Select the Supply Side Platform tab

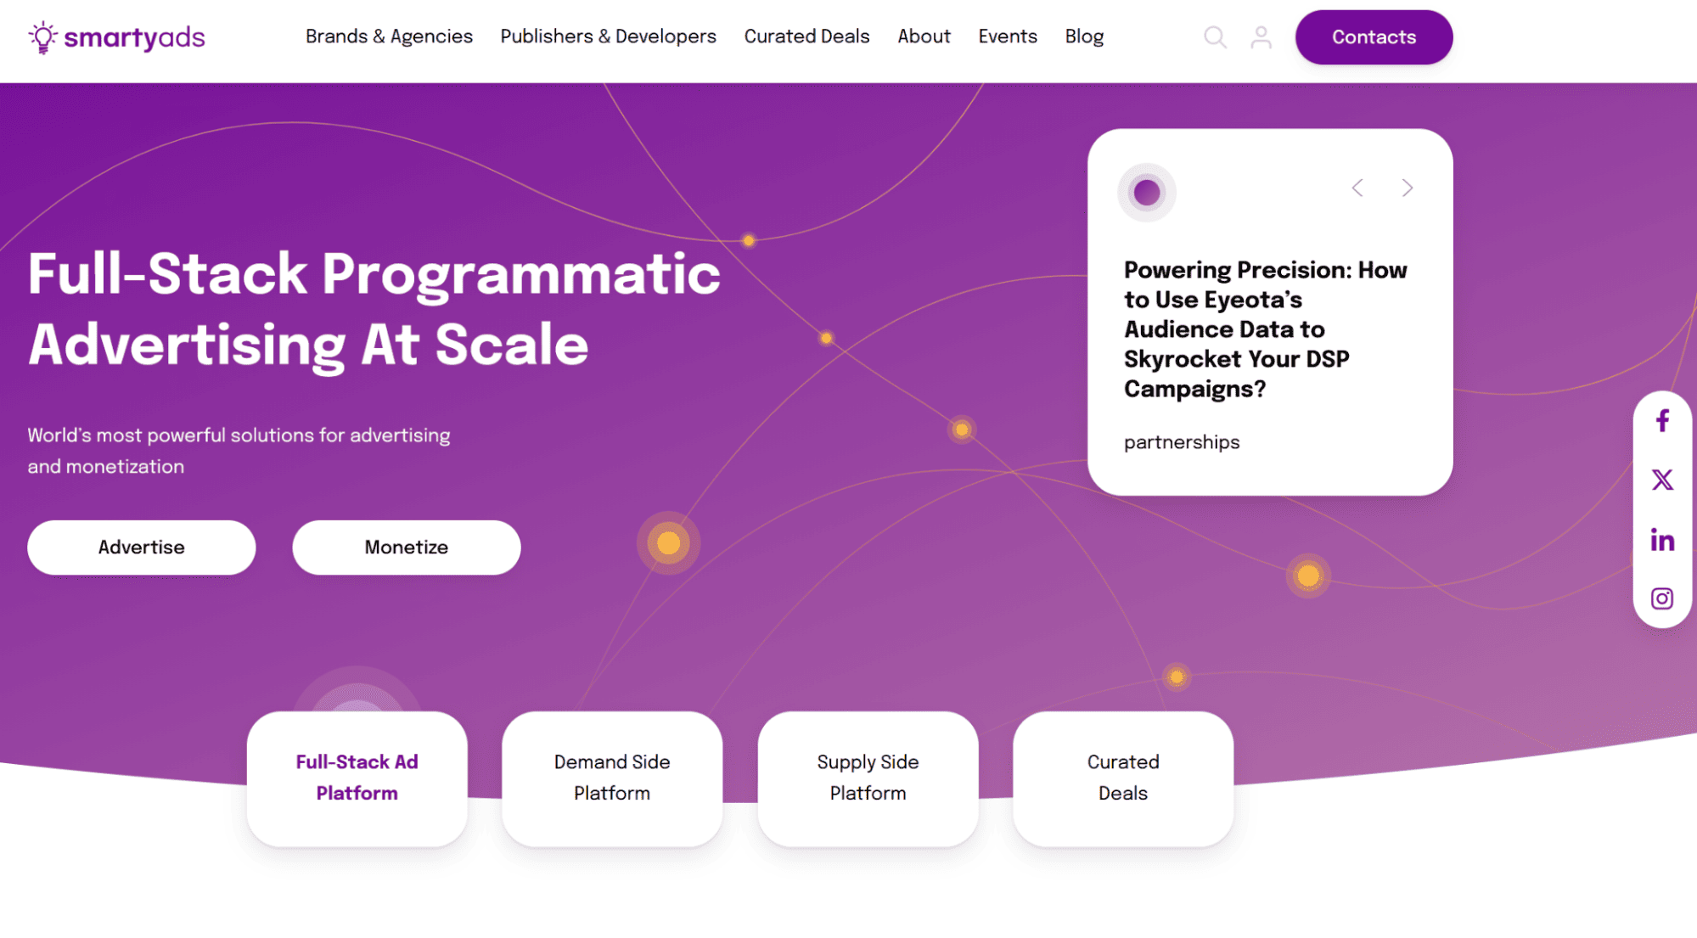pyautogui.click(x=868, y=778)
